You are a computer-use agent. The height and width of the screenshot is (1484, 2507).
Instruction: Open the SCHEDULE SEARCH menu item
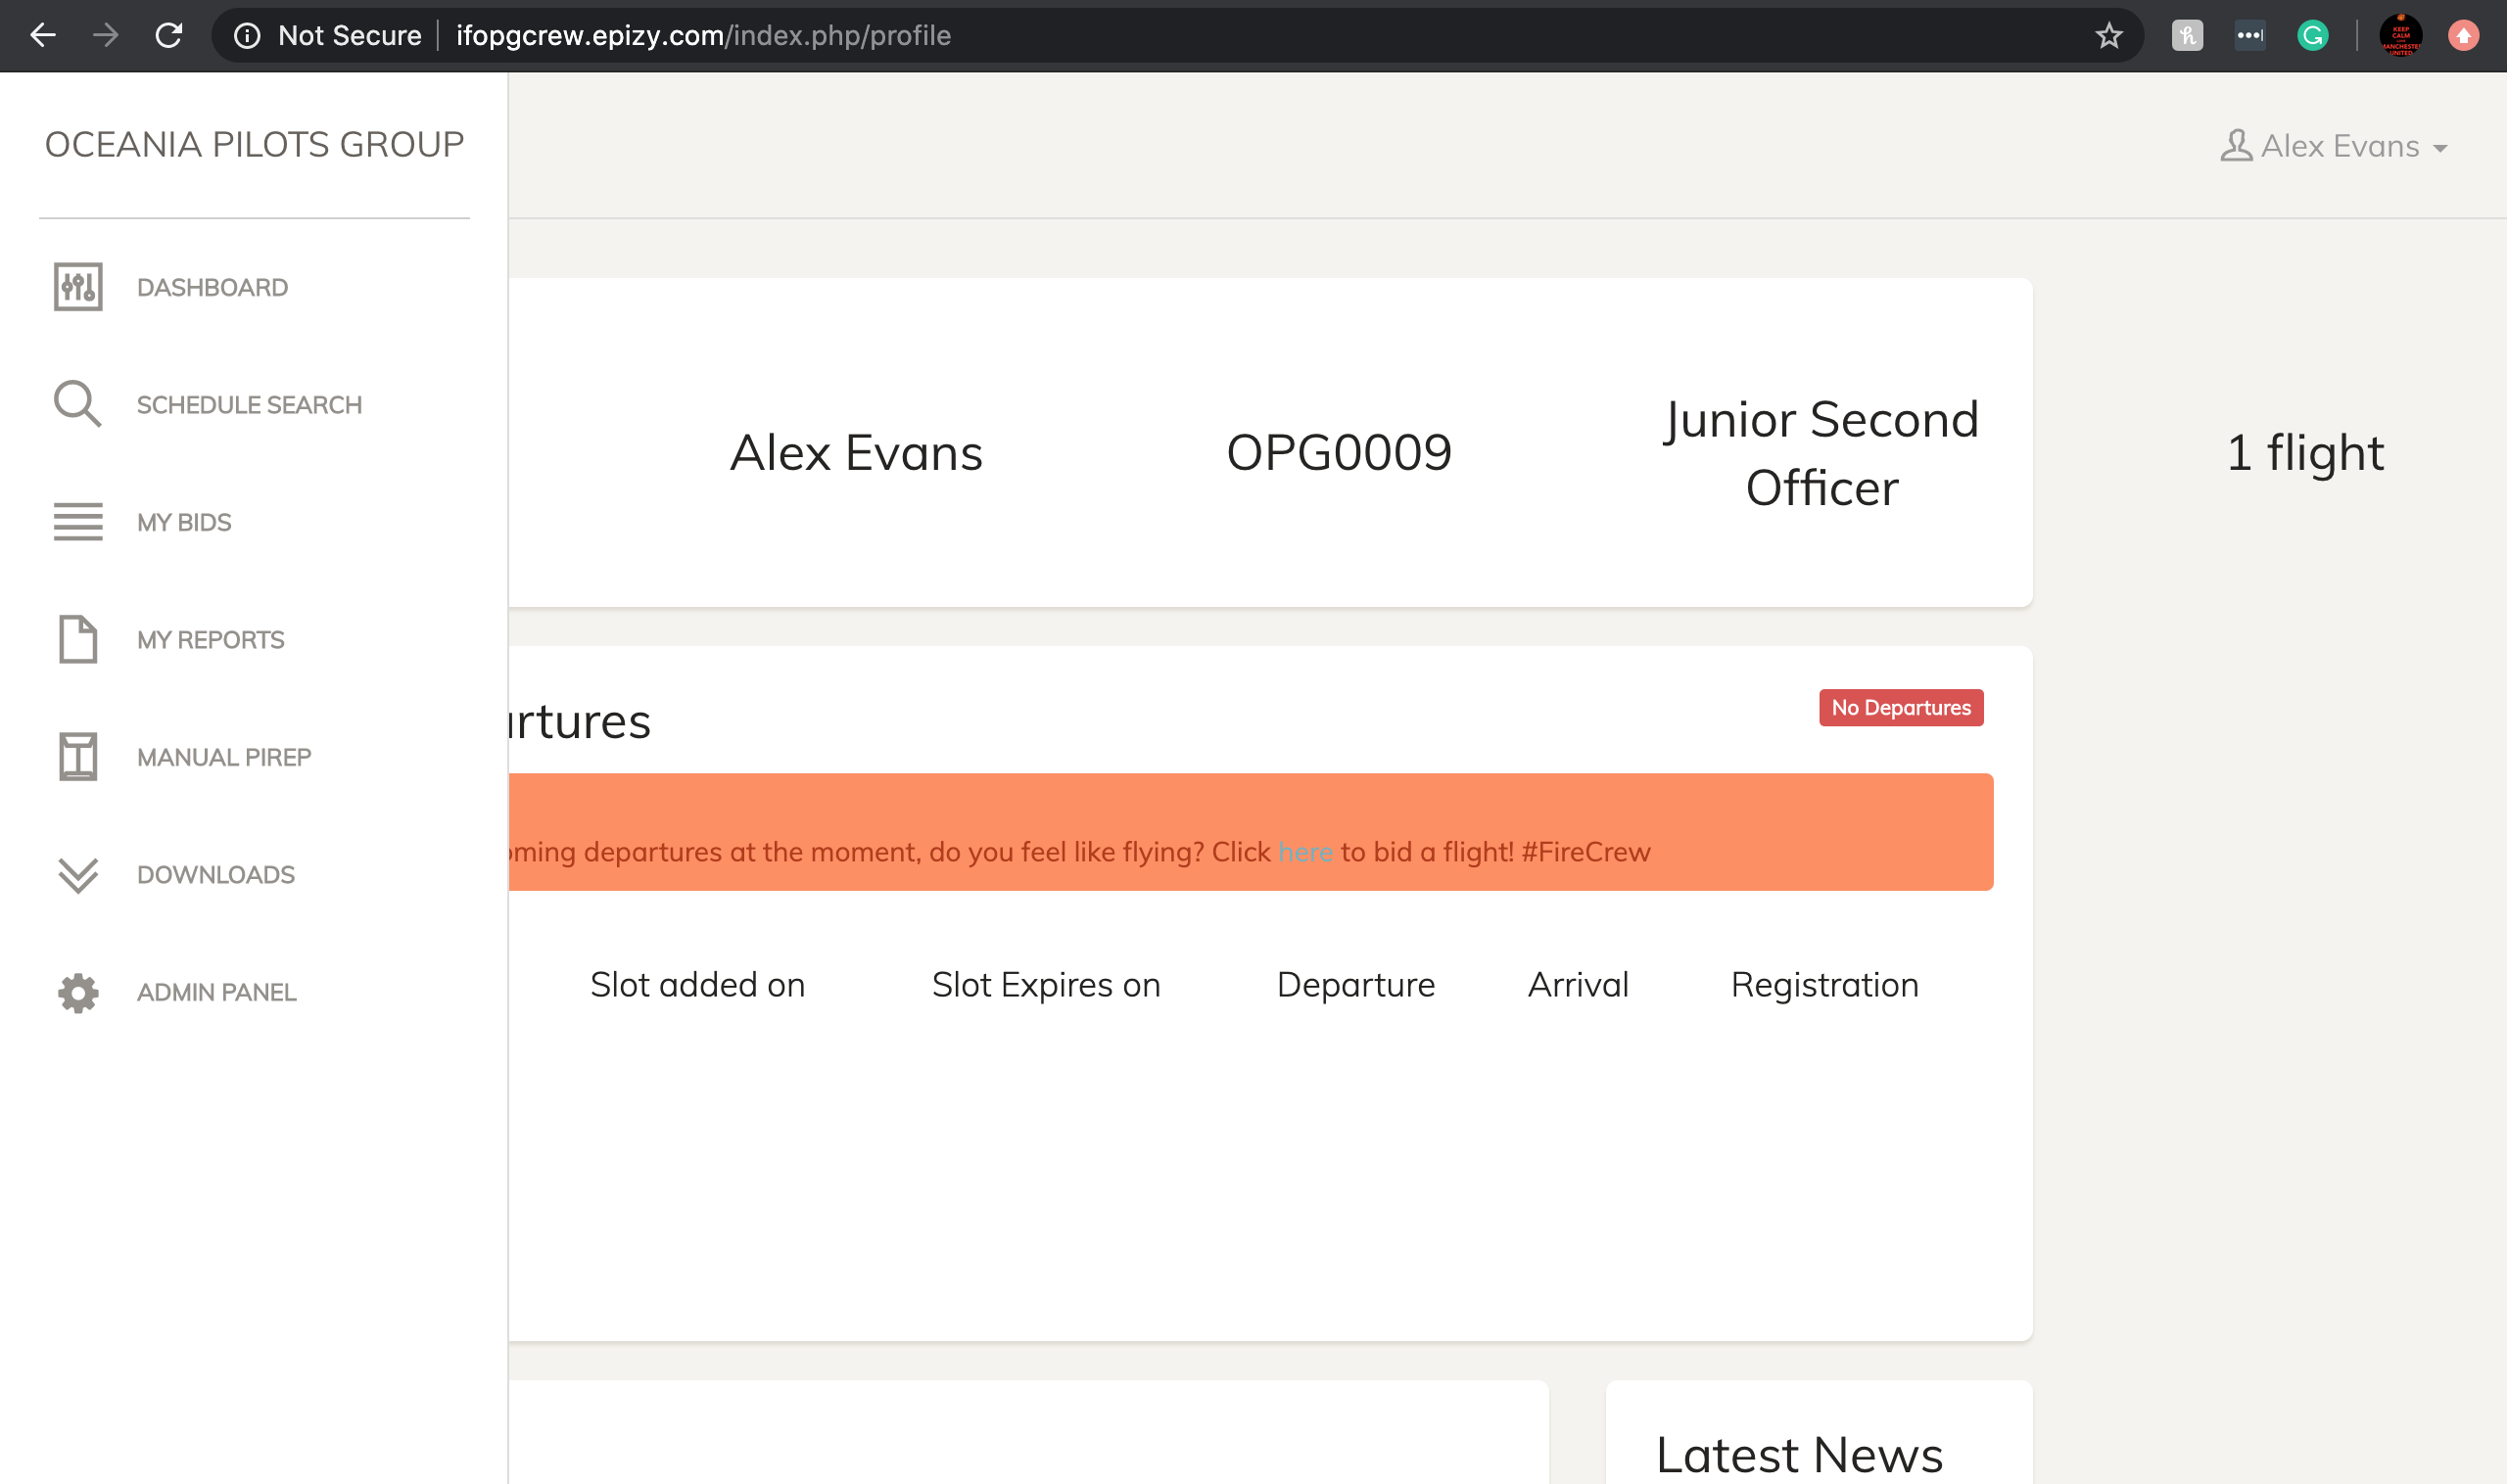[x=249, y=405]
